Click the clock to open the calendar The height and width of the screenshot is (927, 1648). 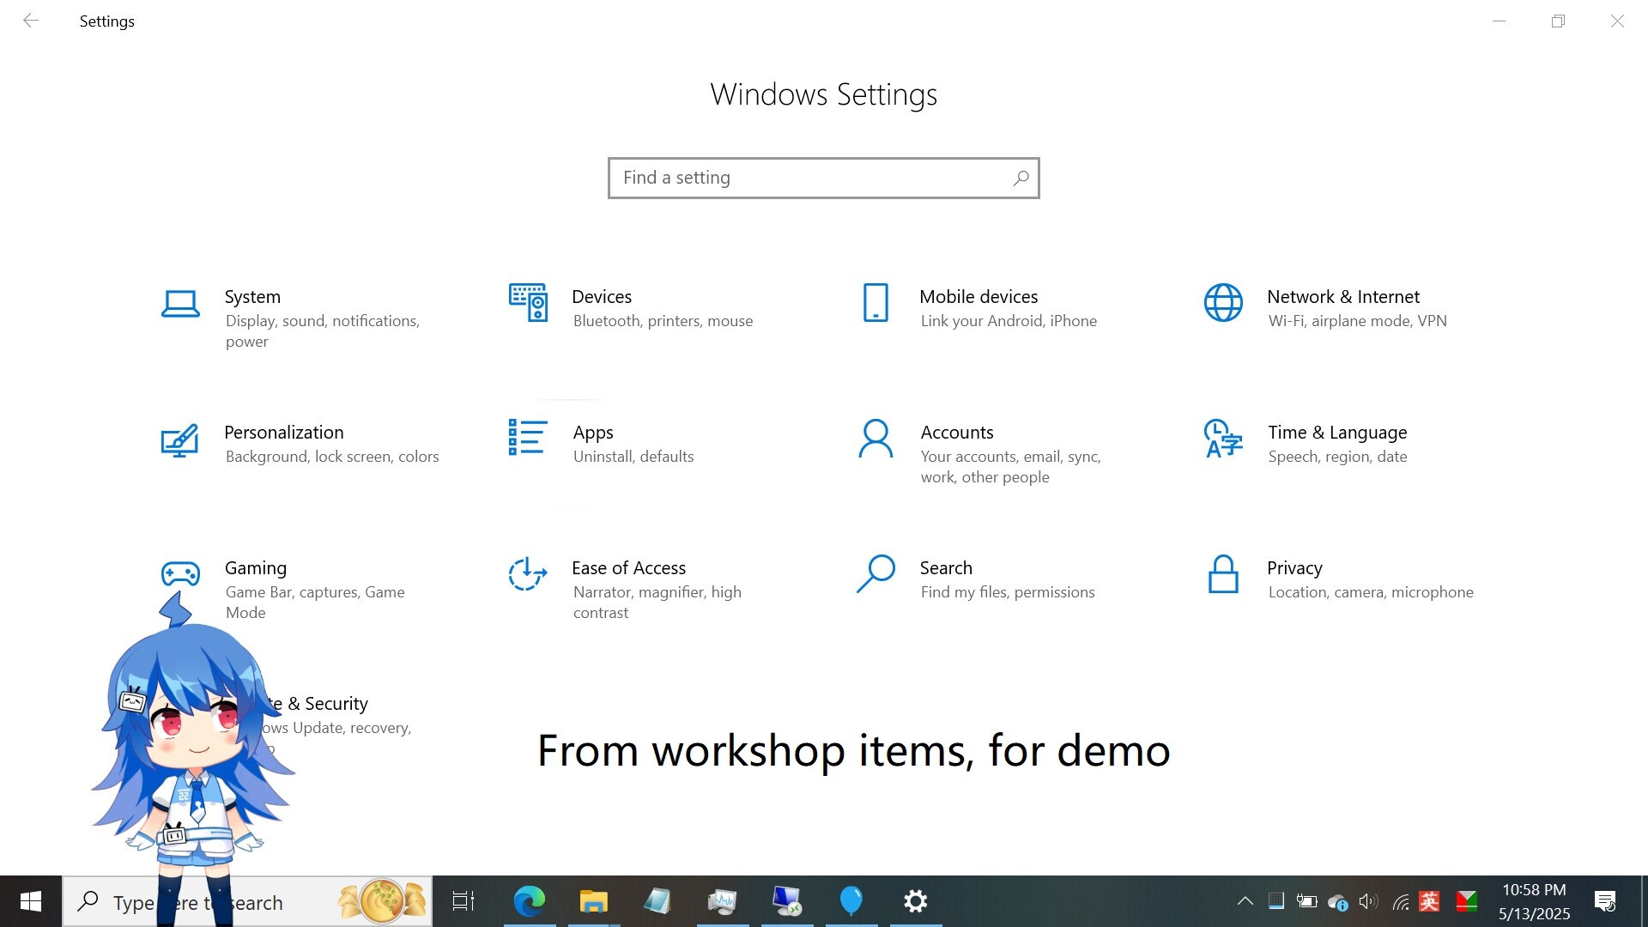(x=1534, y=902)
